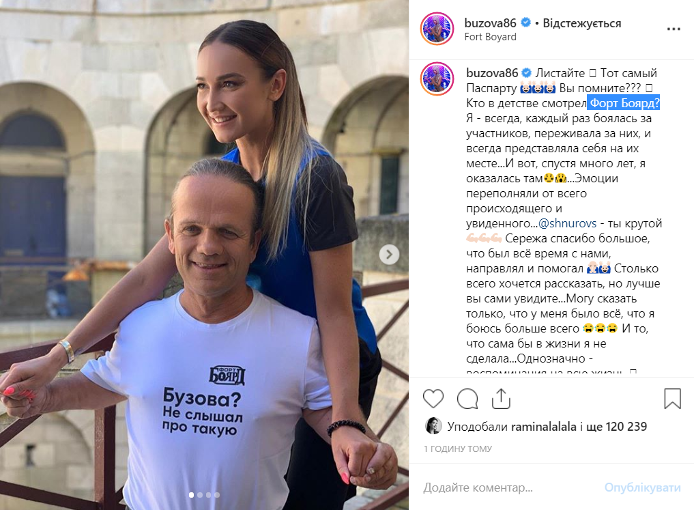Save post with bookmark icon
Screen dimensions: 694x510
point(672,399)
